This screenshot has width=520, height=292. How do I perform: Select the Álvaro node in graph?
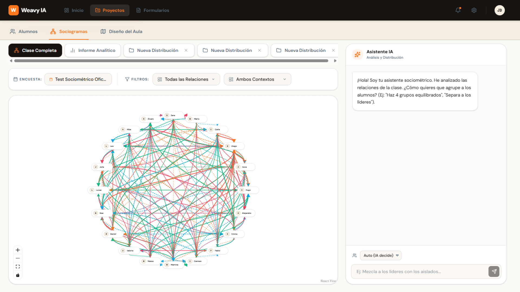click(150, 119)
